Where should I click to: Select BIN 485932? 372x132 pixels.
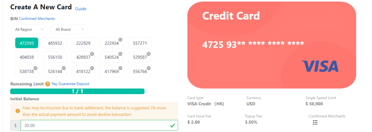point(55,43)
